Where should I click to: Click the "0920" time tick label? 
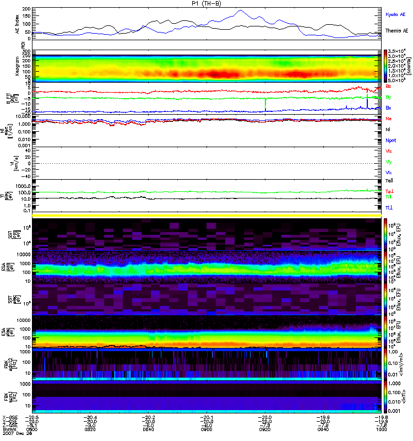[265, 429]
